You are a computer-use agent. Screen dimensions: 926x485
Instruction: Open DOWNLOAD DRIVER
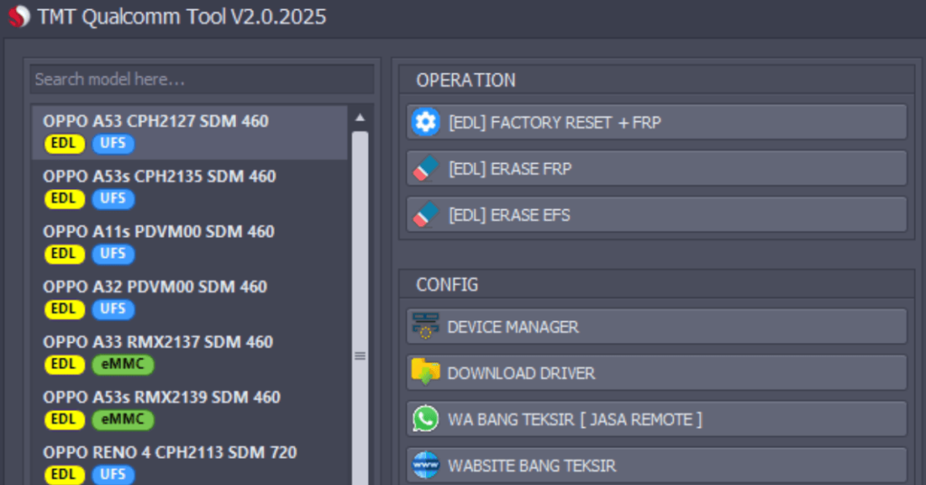tap(657, 373)
